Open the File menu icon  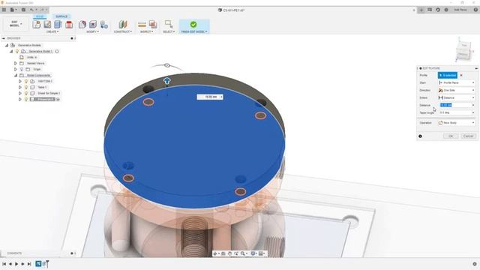point(13,10)
